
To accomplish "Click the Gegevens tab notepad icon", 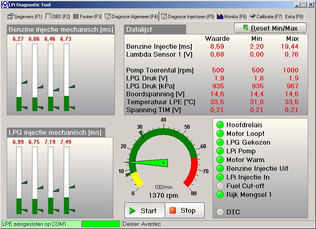I will [10, 16].
